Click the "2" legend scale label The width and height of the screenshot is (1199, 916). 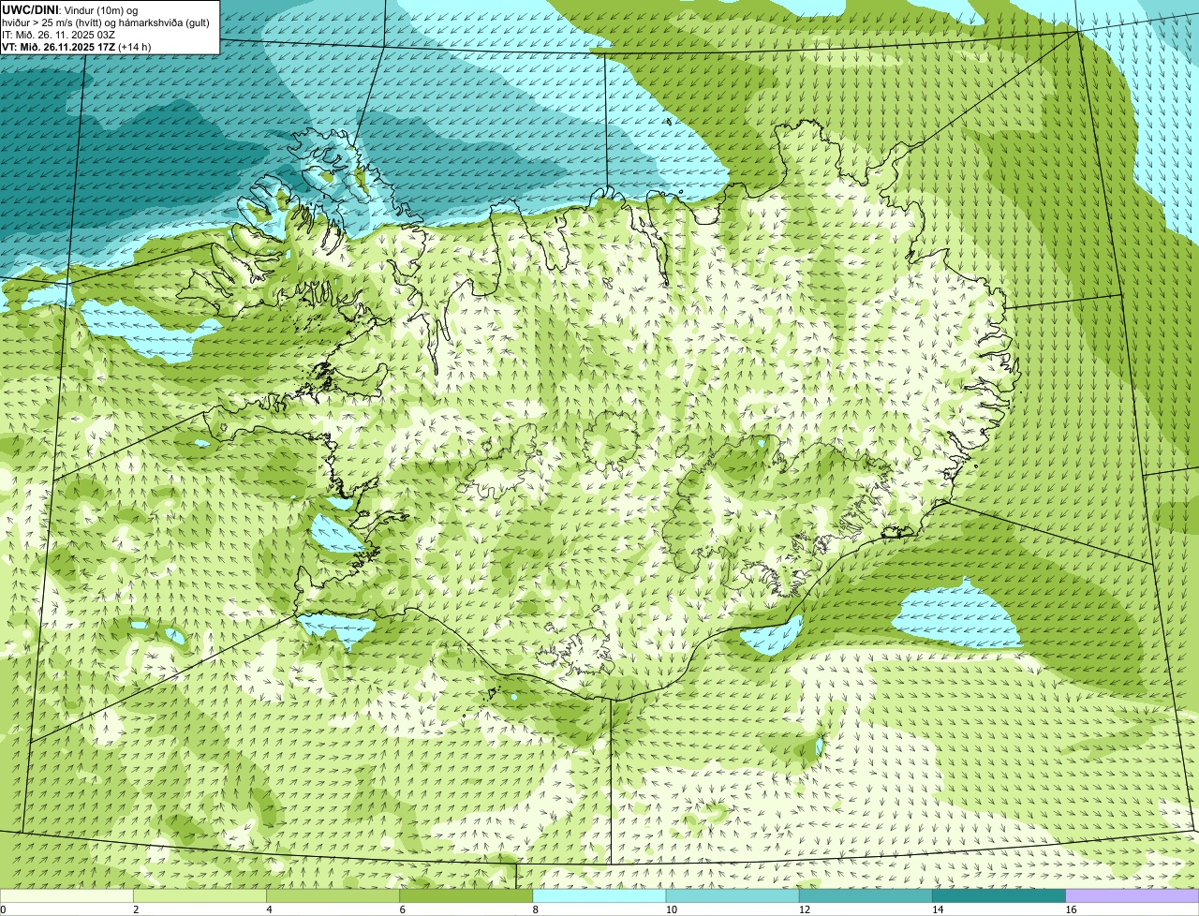coord(136,909)
